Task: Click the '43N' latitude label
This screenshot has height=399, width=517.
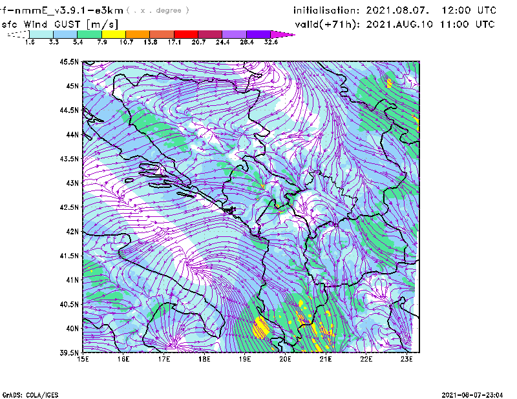Action: tap(72, 183)
